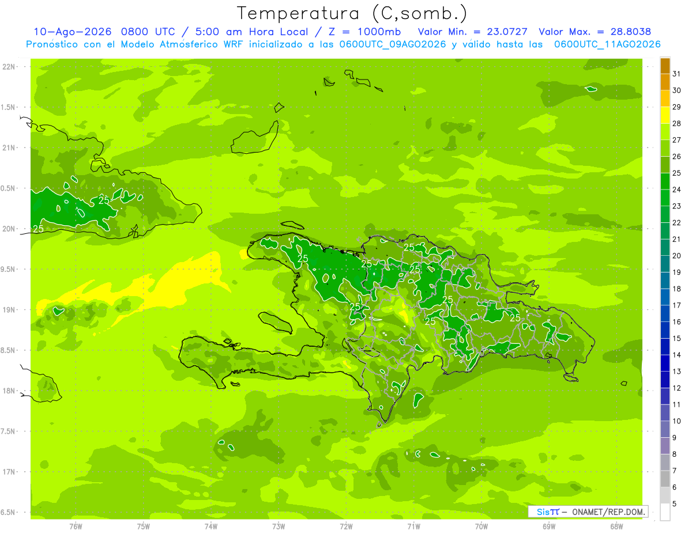692x534 pixels.
Task: Click the "8.5N" latitude label
Action: pos(9,351)
